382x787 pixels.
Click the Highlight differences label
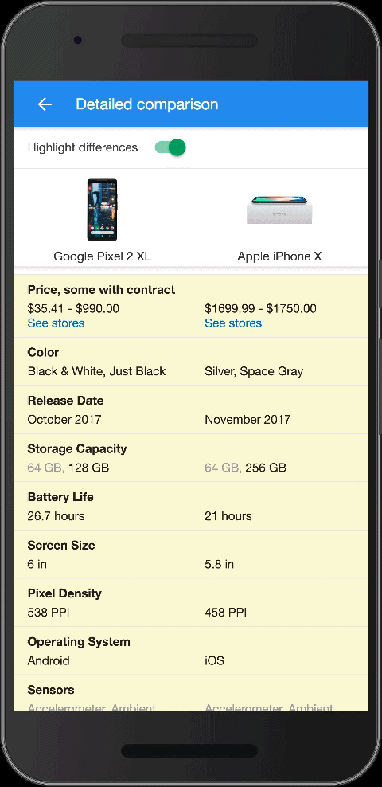(x=83, y=147)
